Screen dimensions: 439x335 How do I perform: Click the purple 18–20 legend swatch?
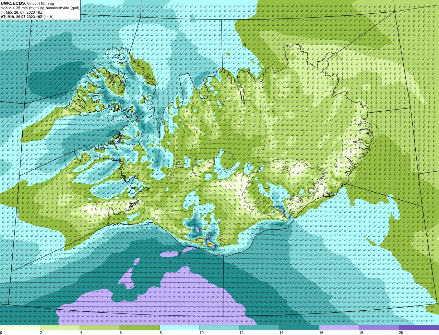pos(379,327)
